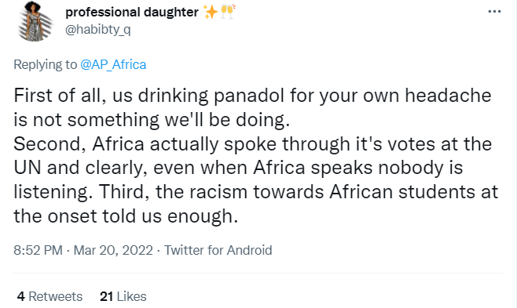
Task: Click the word "UN" in the tweet
Action: [x=27, y=168]
